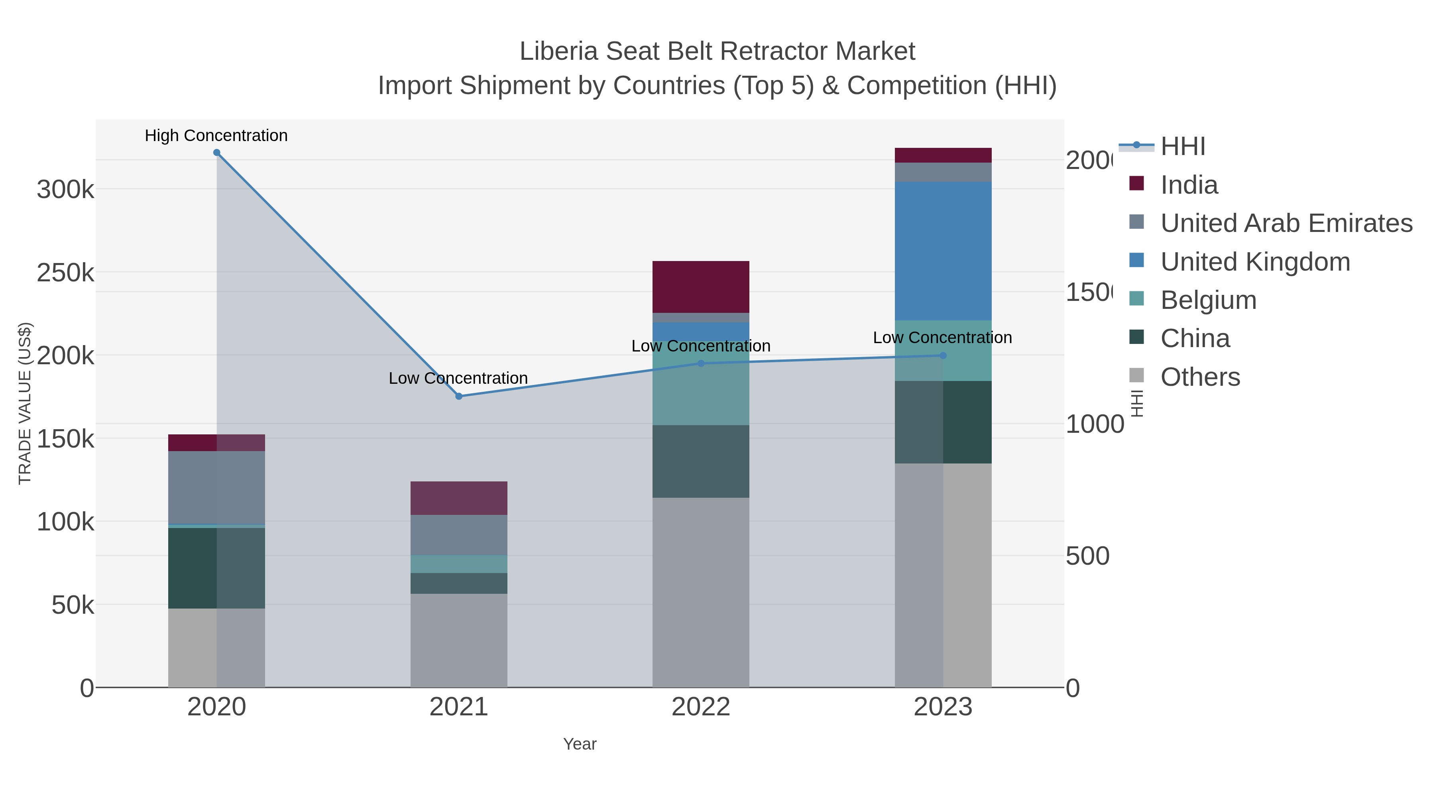Click the 250k y-axis tick label
Screen dimensions: 1435x807
point(66,273)
